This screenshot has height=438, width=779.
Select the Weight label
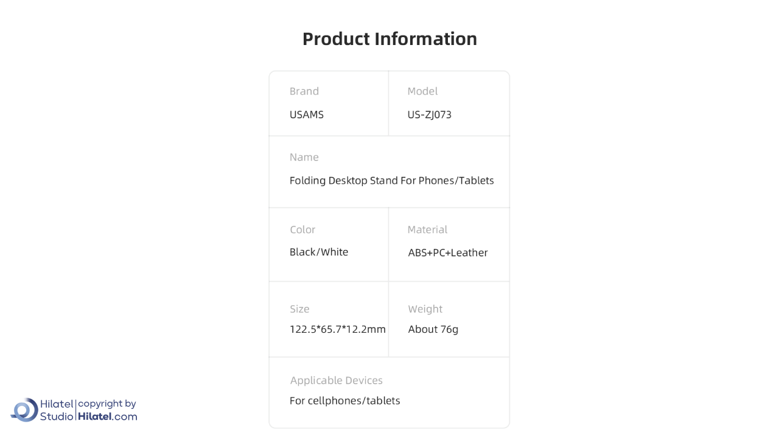tap(425, 309)
